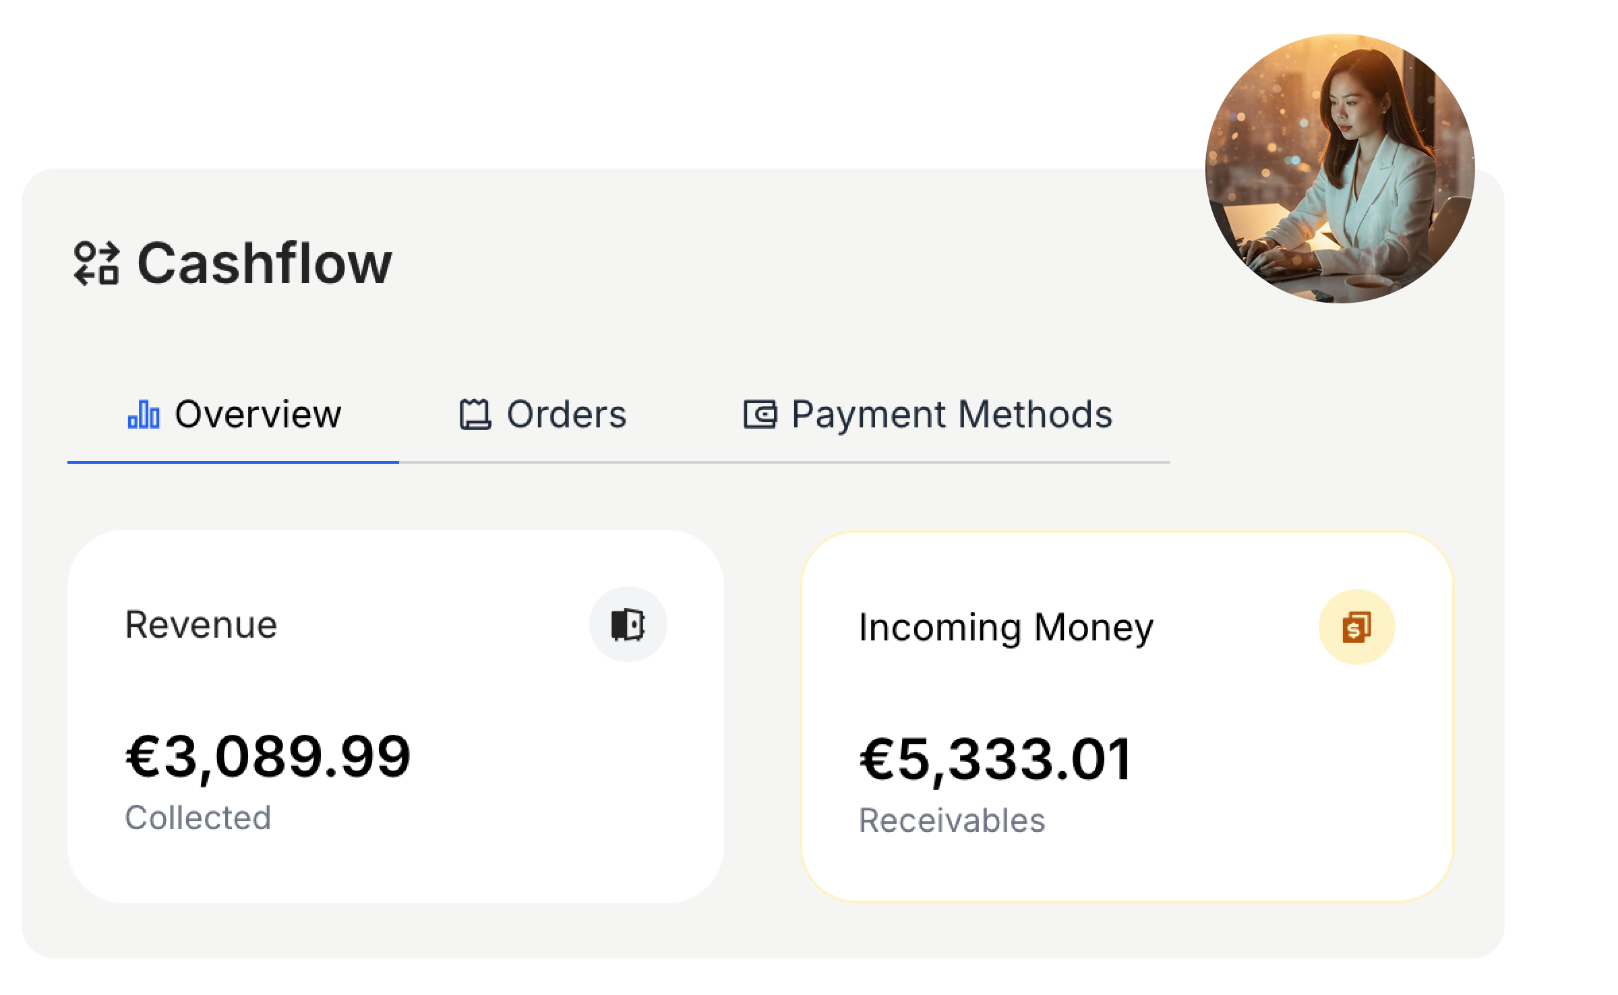Click the wallet icon beside Payment Methods

coord(760,415)
